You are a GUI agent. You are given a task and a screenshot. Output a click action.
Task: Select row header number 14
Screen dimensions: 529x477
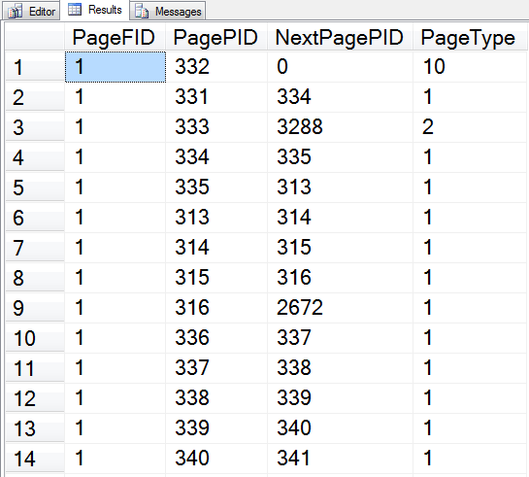[x=35, y=459]
